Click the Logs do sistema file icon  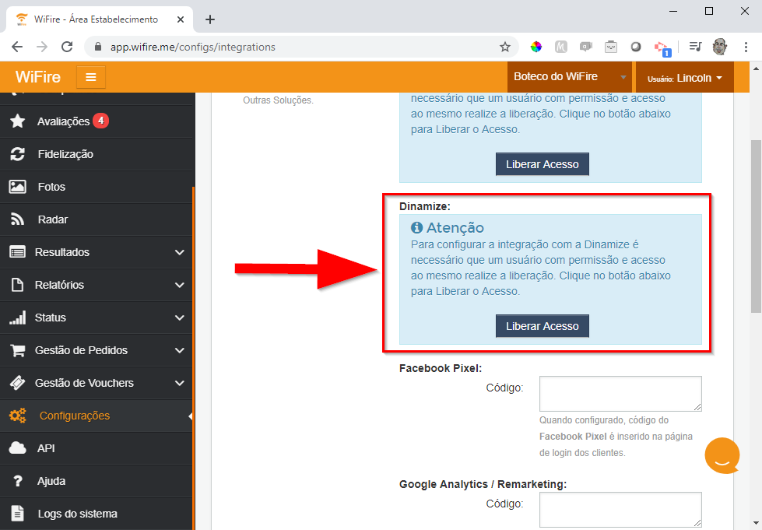17,514
